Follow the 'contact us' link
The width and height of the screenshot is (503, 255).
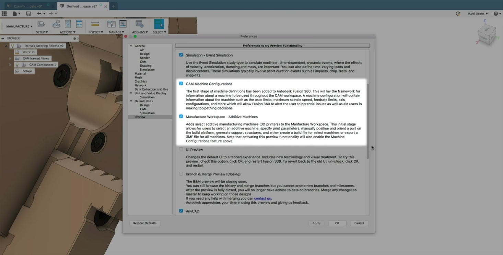tap(262, 198)
